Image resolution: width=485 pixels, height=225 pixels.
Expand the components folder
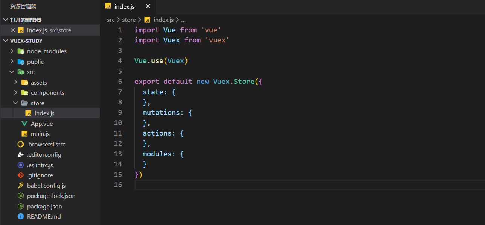pos(15,93)
